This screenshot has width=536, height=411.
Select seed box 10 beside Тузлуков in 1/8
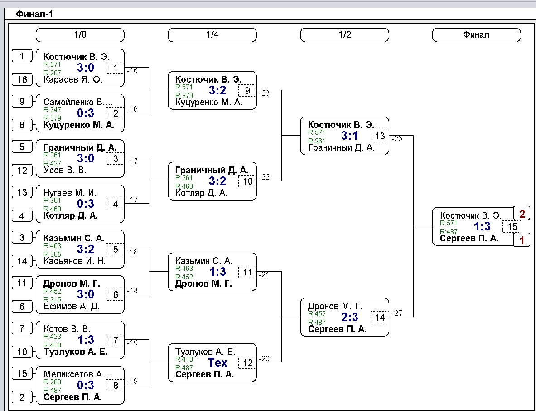[x=22, y=352]
